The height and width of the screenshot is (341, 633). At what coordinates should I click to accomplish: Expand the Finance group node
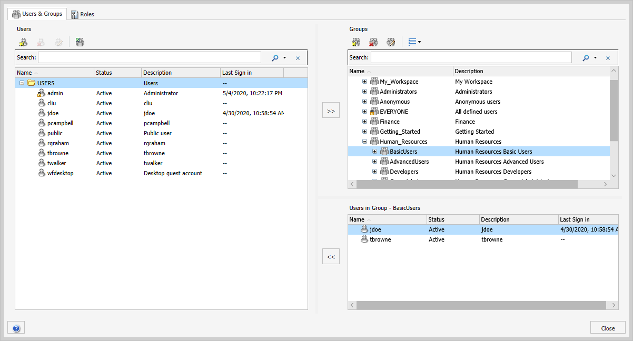point(364,122)
